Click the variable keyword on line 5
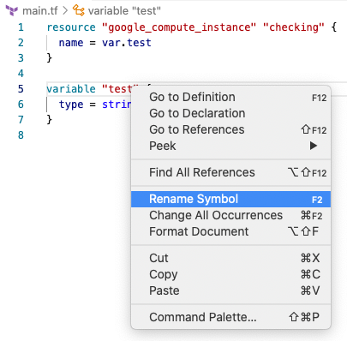This screenshot has height=341, width=347. (x=71, y=89)
